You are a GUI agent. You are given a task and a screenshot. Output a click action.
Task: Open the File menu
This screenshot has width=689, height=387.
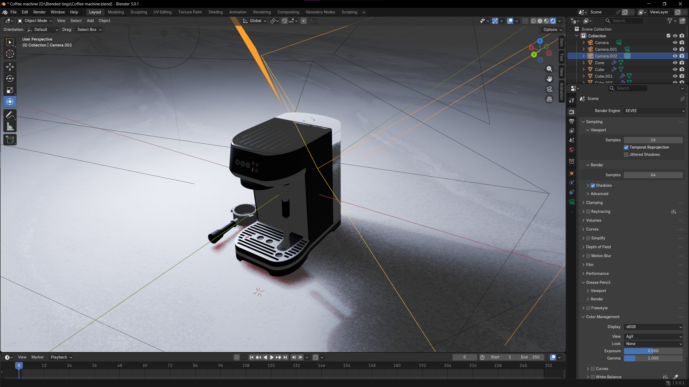point(13,12)
